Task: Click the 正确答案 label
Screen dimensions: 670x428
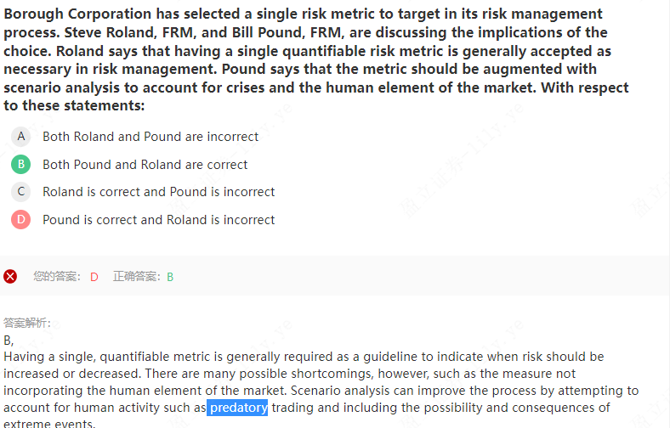Action: 136,276
